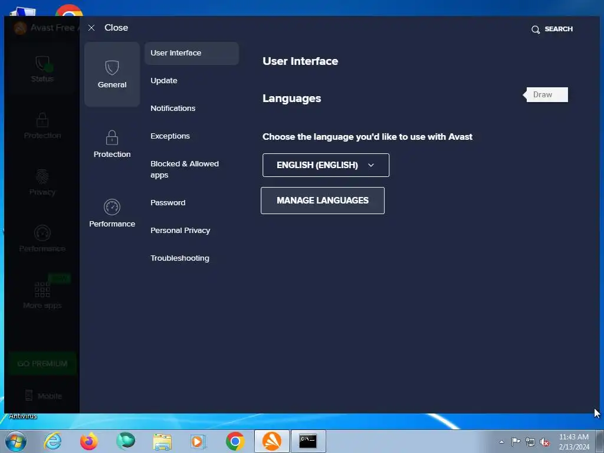This screenshot has height=453, width=604.
Task: Launch Firefox from the taskbar
Action: 89,441
